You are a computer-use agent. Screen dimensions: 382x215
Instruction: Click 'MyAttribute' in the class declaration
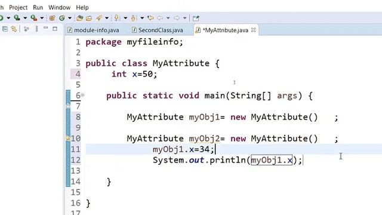181,63
